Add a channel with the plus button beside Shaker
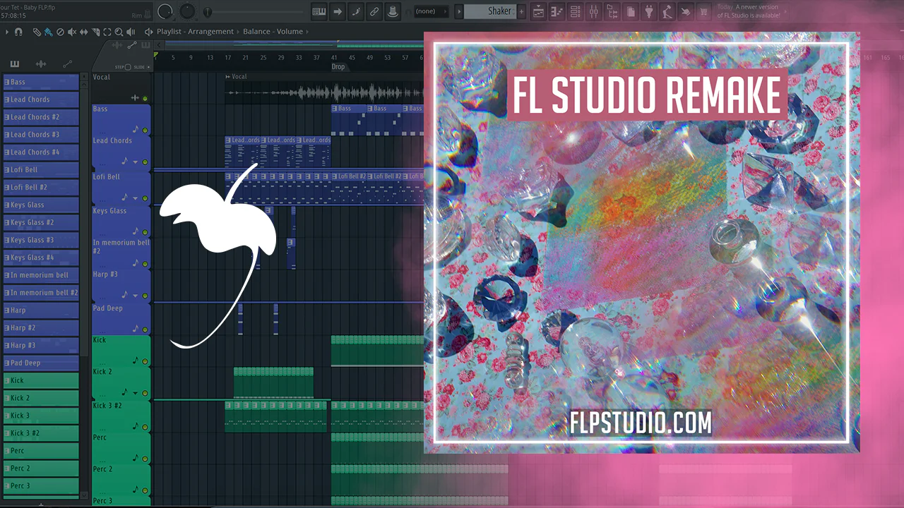 pyautogui.click(x=522, y=11)
